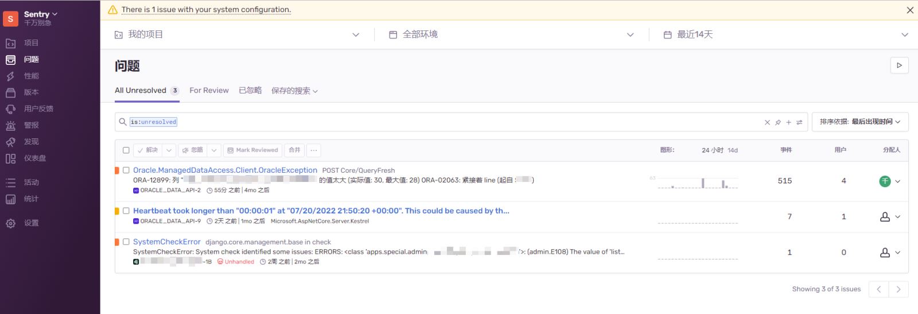Click the Mark Reviewed button
The width and height of the screenshot is (918, 314).
pyautogui.click(x=252, y=150)
